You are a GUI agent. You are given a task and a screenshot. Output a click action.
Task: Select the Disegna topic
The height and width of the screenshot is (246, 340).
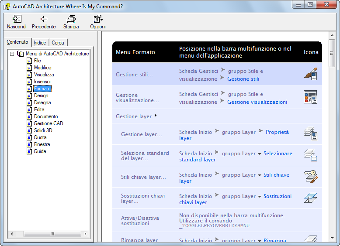[x=42, y=102]
